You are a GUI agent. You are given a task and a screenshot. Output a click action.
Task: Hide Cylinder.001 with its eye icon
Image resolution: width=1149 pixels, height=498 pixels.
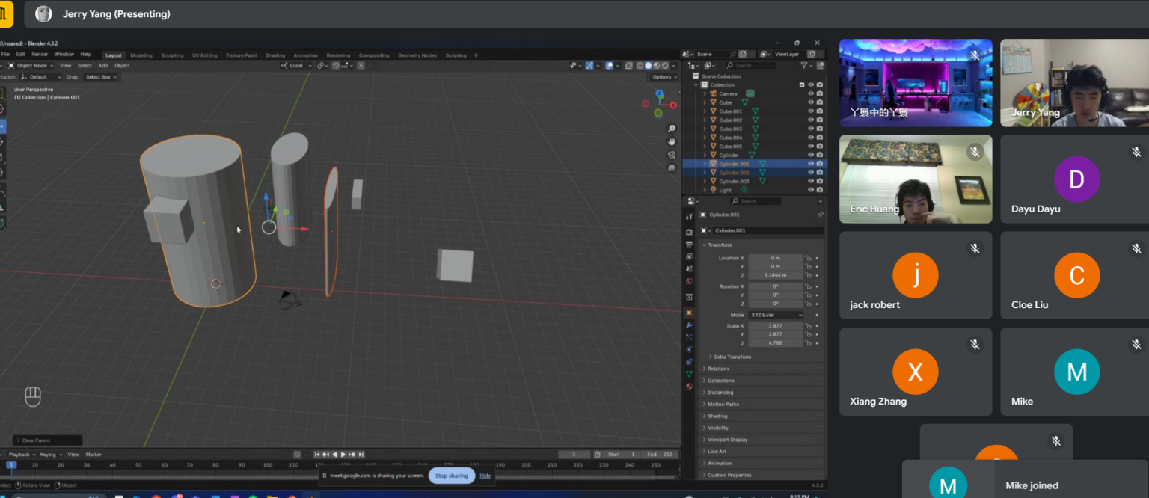tap(811, 163)
